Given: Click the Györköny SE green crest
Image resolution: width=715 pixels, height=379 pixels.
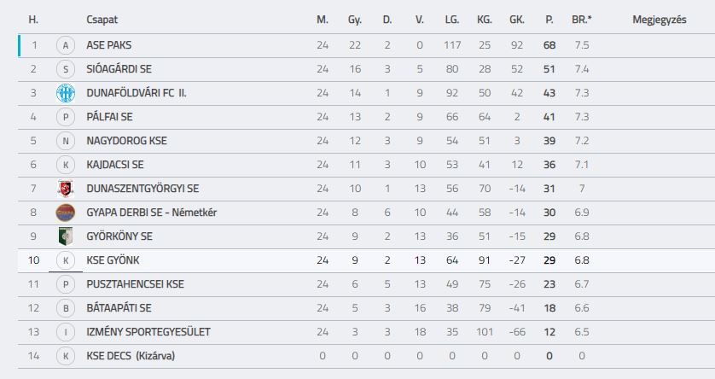Looking at the screenshot, I should [66, 236].
